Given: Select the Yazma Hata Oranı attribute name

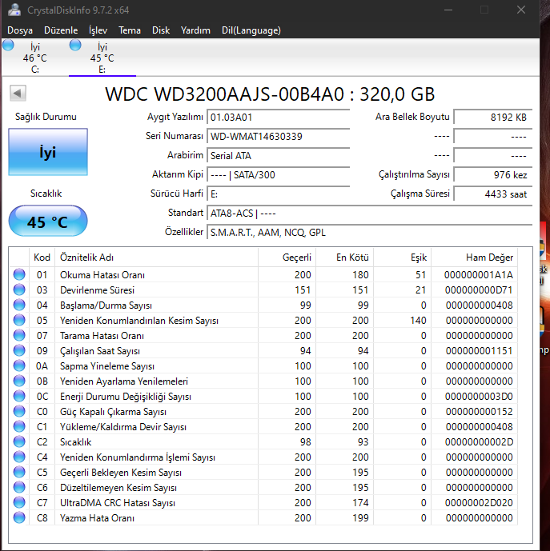Looking at the screenshot, I should point(97,518).
